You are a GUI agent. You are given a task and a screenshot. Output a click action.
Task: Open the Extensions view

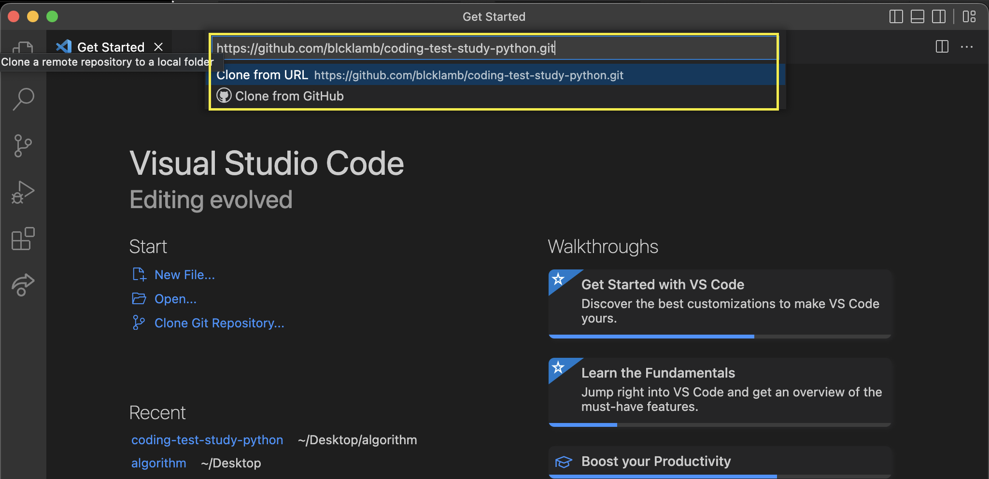coord(23,239)
